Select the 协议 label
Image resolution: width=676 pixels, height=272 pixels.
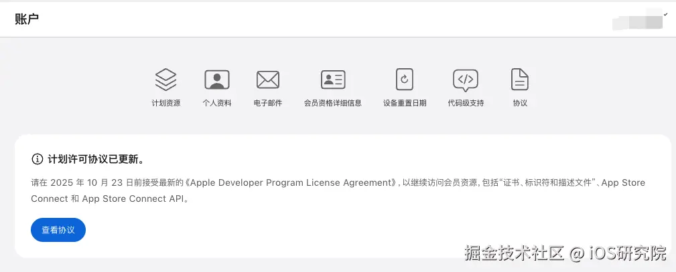coord(520,104)
